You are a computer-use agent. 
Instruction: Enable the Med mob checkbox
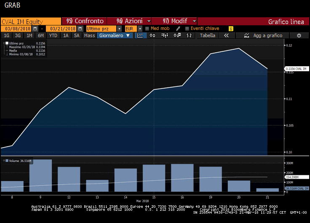click(x=147, y=29)
